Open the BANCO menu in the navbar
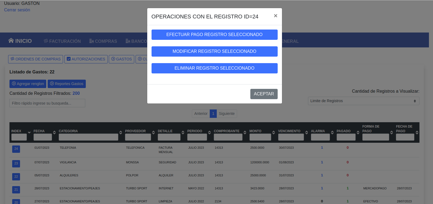The image size is (433, 204). pos(136,41)
